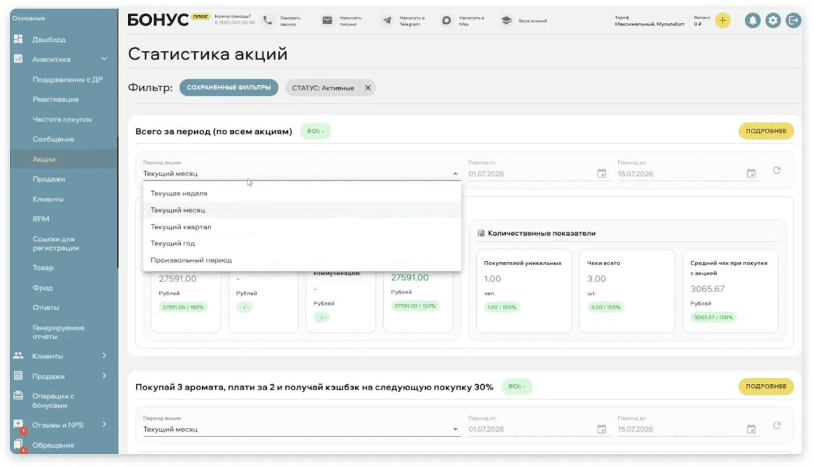Click the Отзывы и NPS icon with badge
The height and width of the screenshot is (466, 813).
(x=18, y=425)
